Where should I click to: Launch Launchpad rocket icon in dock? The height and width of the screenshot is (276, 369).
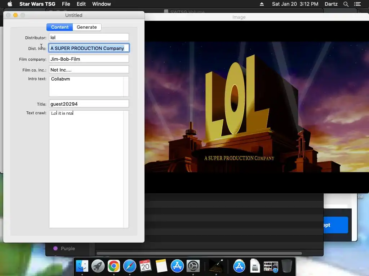(x=98, y=266)
